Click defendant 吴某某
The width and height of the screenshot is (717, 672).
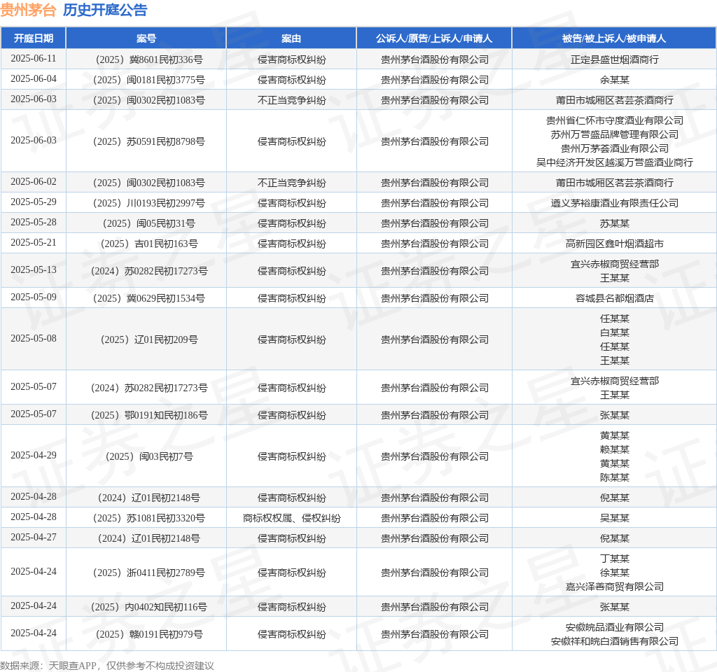tap(615, 518)
